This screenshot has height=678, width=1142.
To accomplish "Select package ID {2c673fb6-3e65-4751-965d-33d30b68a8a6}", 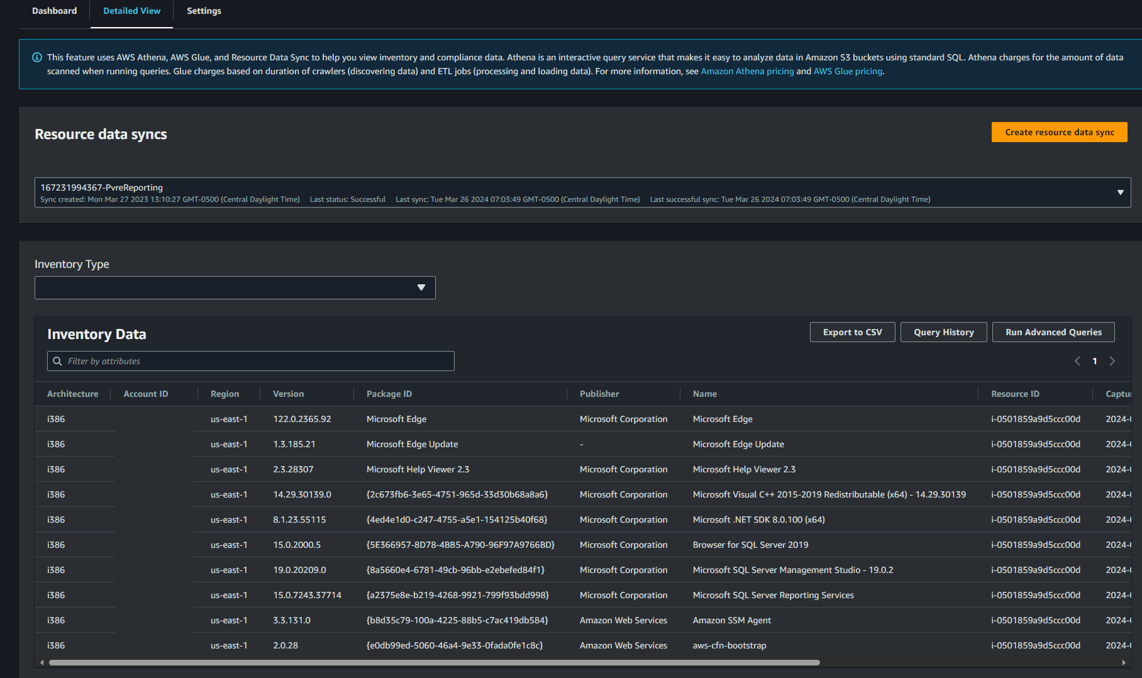I will click(x=457, y=494).
